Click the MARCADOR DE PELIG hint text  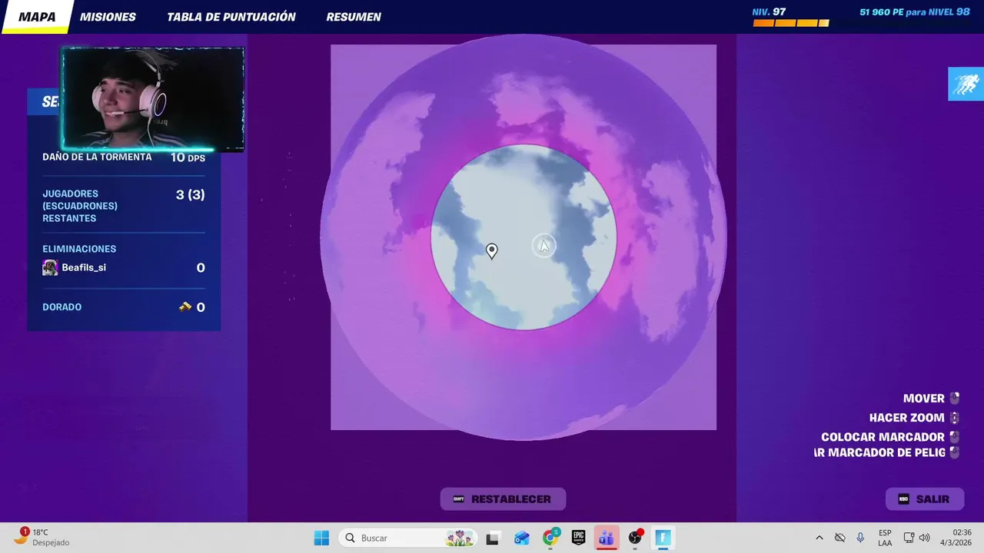[x=879, y=452]
